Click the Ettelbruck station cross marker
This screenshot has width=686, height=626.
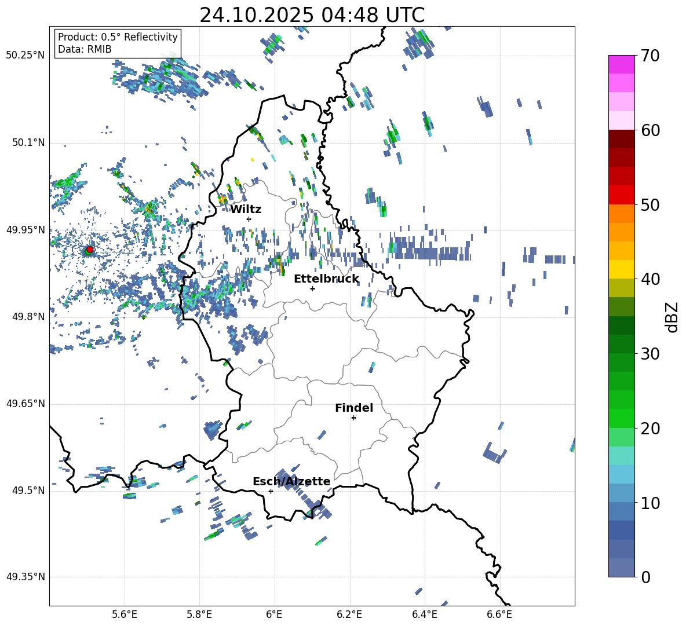(312, 288)
